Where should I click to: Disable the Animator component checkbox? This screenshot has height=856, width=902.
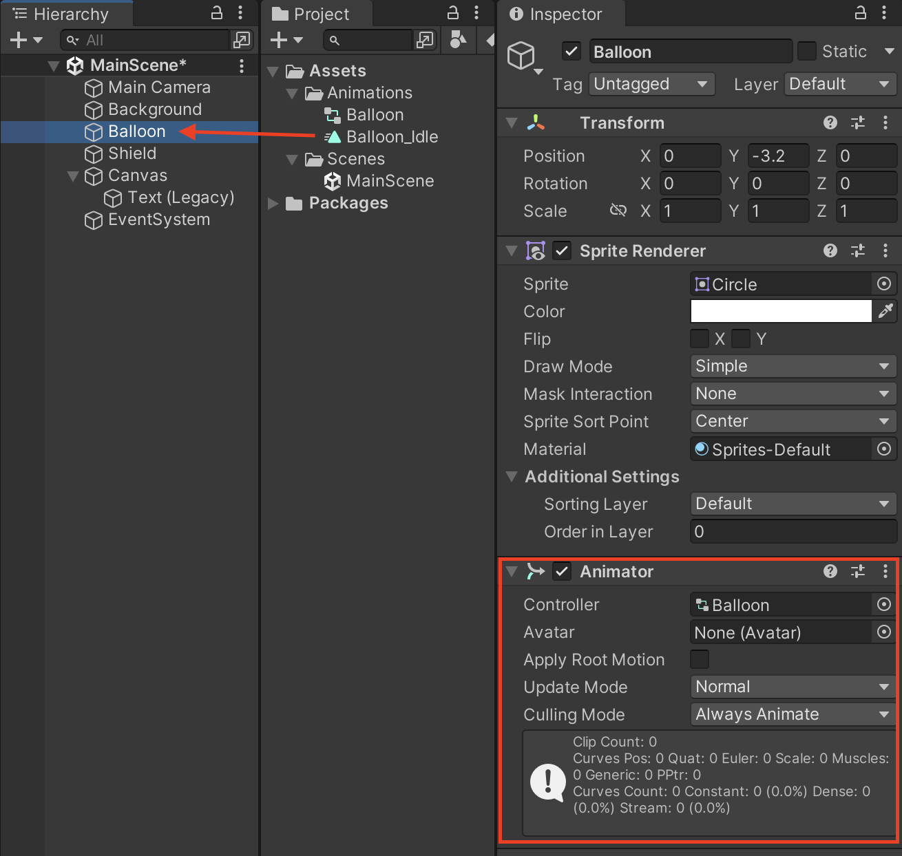point(562,571)
